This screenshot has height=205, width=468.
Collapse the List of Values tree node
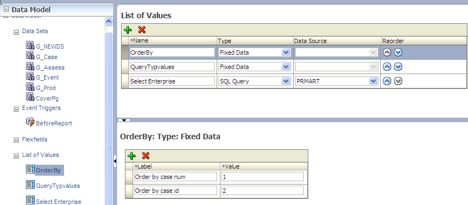click(x=16, y=156)
